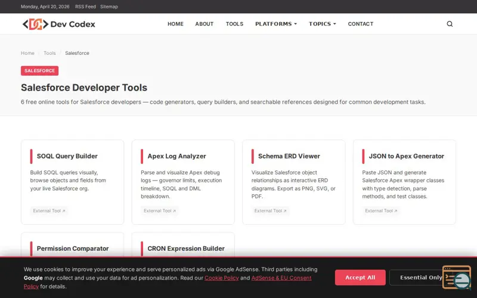Image resolution: width=477 pixels, height=298 pixels.
Task: Accept all cookies
Action: (x=360, y=277)
